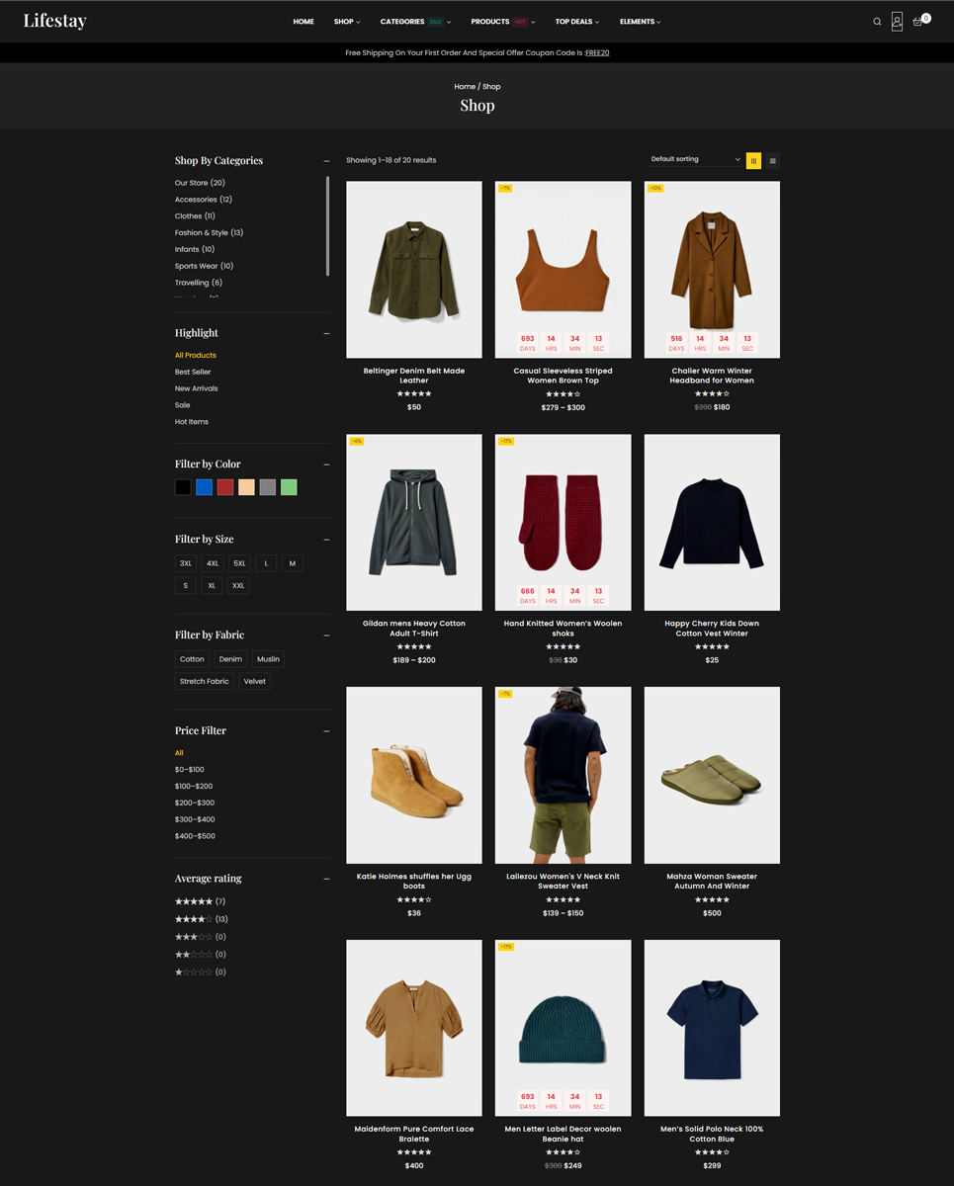The width and height of the screenshot is (954, 1186).
Task: Collapse the Shop By Categories section
Action: click(x=326, y=161)
